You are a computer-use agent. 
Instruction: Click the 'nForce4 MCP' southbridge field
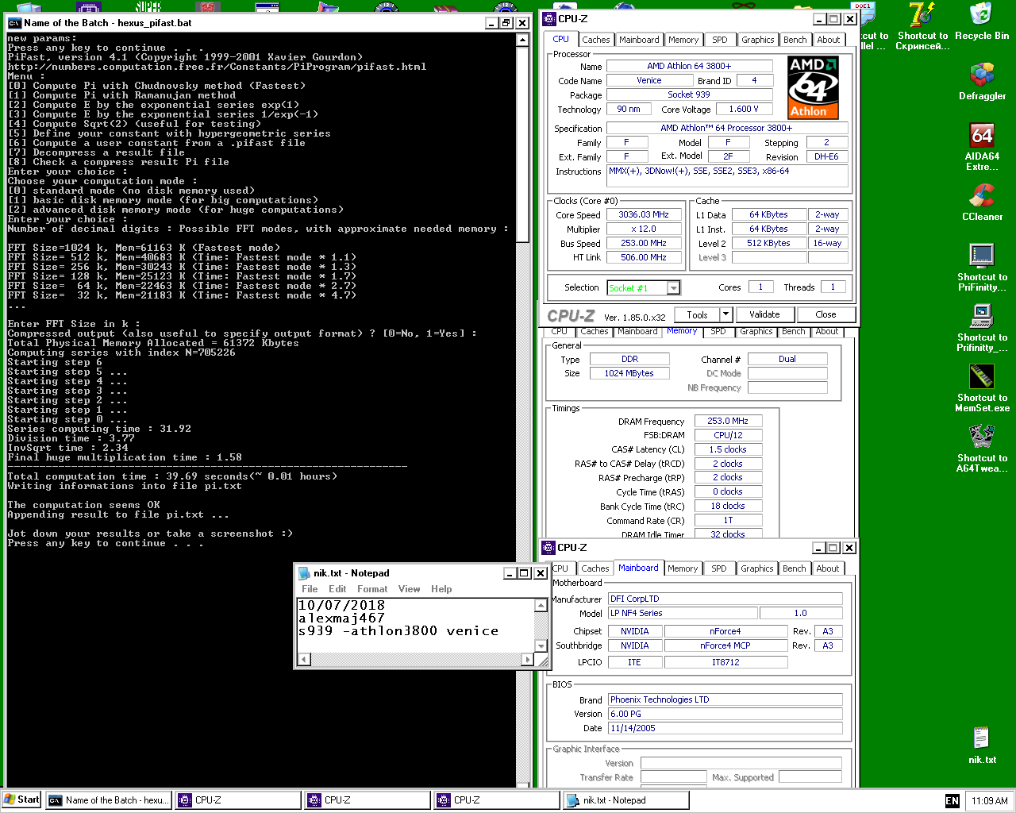click(x=725, y=645)
